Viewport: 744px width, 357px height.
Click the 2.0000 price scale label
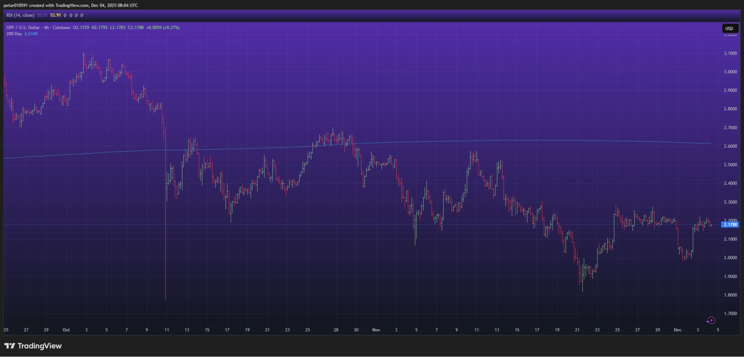(x=730, y=258)
